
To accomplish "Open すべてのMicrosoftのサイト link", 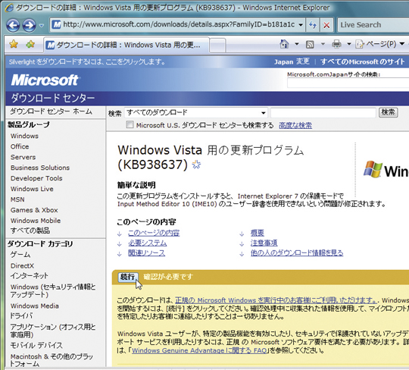I will pos(363,61).
